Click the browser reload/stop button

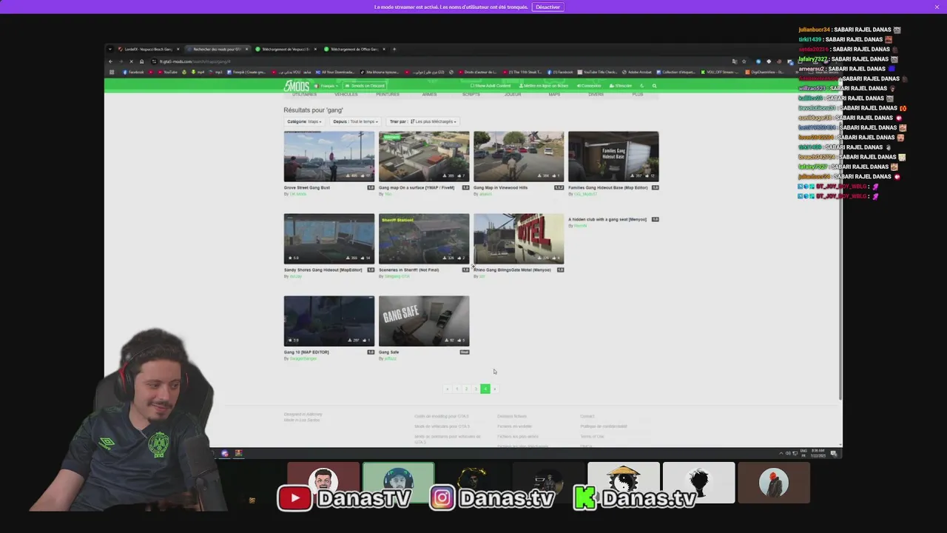click(131, 61)
